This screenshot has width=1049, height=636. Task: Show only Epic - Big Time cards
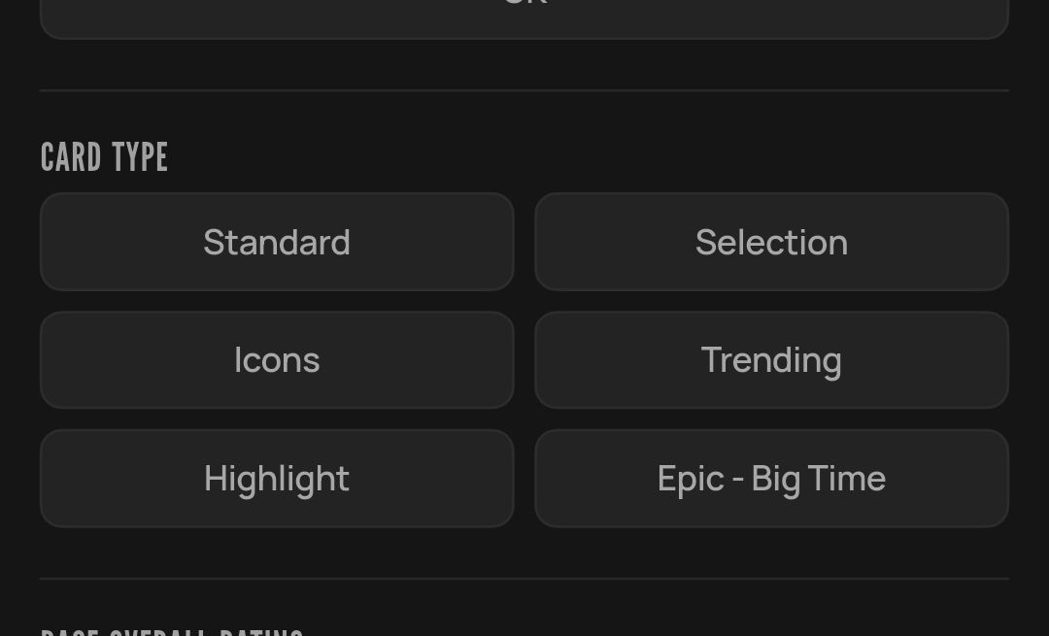[771, 478]
